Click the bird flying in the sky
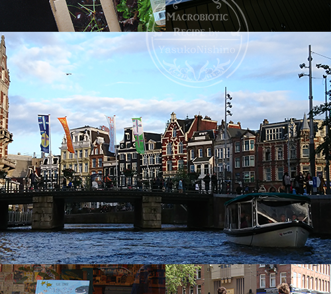331x294 pixels. 69,74
